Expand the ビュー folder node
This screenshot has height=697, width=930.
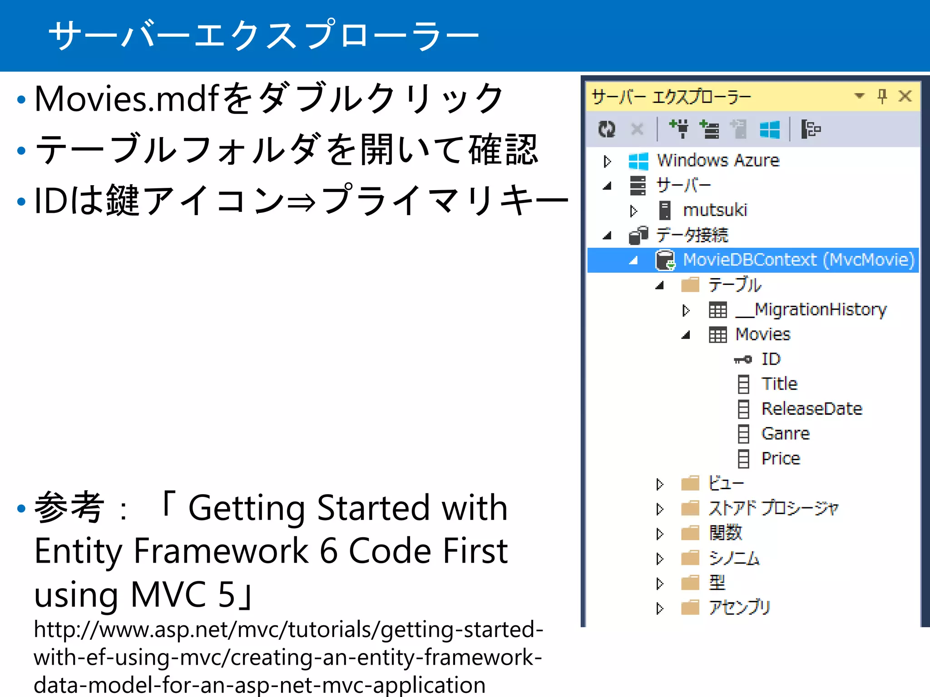click(x=660, y=484)
